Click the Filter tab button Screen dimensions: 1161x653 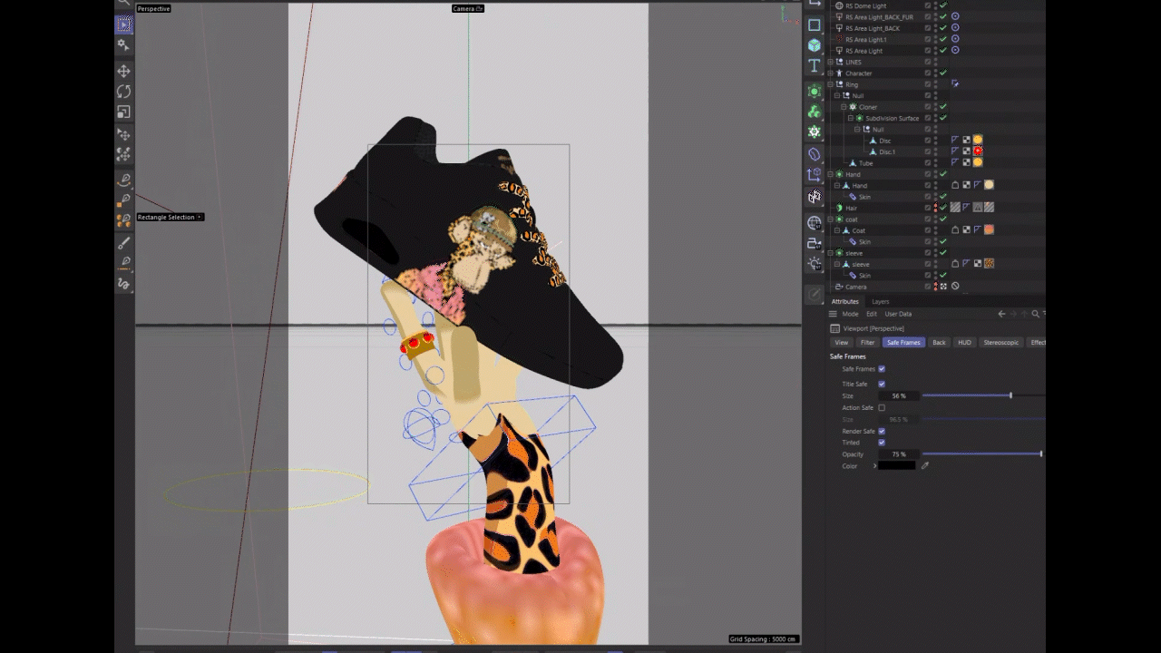pos(868,342)
